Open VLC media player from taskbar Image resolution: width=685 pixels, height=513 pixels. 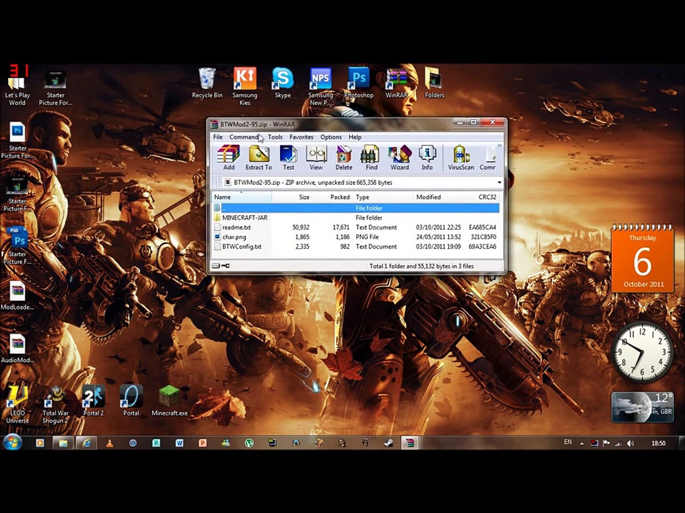coord(109,443)
